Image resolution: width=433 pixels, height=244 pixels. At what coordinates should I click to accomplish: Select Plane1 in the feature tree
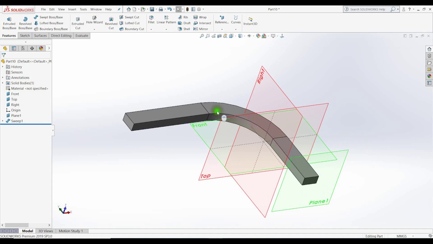point(16,116)
